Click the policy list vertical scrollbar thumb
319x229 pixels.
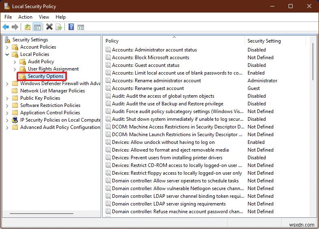click(313, 62)
